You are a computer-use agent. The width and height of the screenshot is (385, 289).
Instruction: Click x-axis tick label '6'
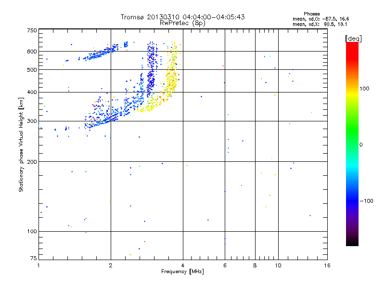click(x=225, y=265)
